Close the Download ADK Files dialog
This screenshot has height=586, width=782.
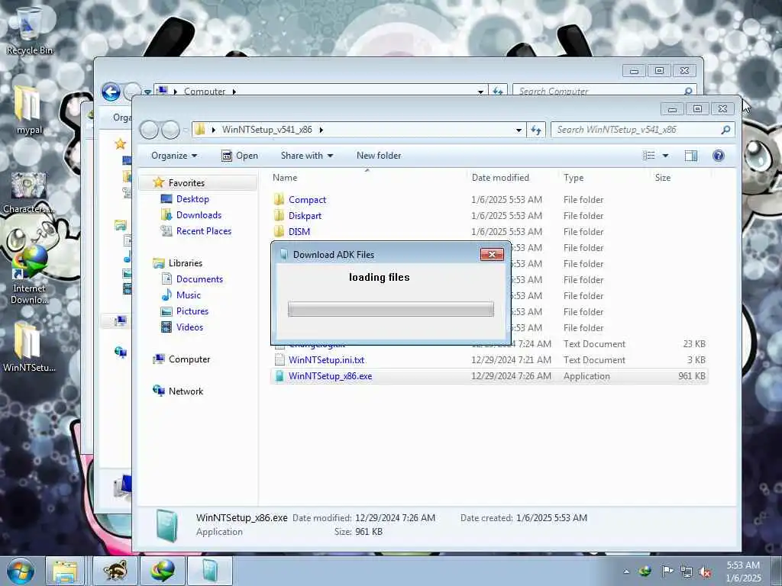[x=492, y=254]
